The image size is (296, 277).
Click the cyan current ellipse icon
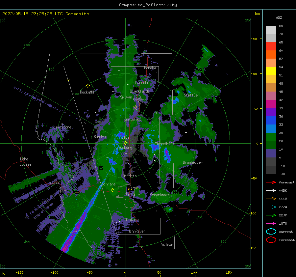[x=271, y=232]
